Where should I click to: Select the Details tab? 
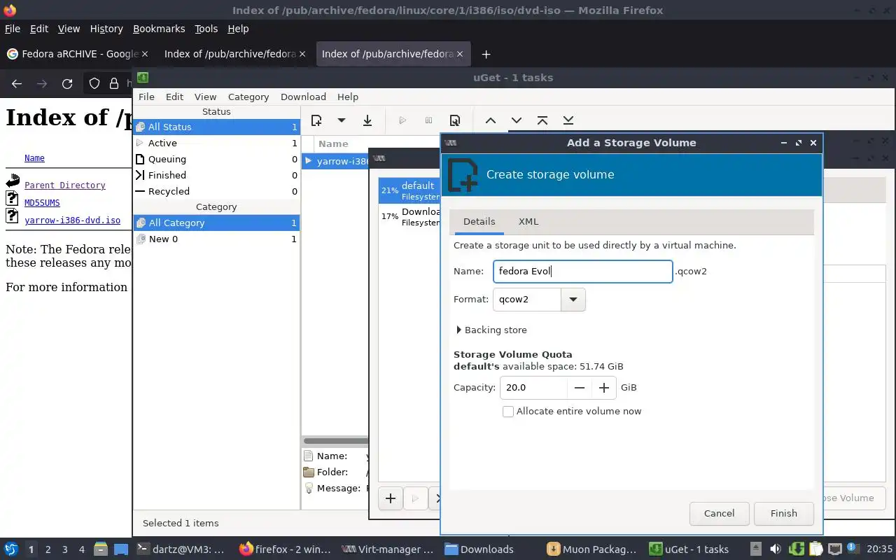(479, 221)
